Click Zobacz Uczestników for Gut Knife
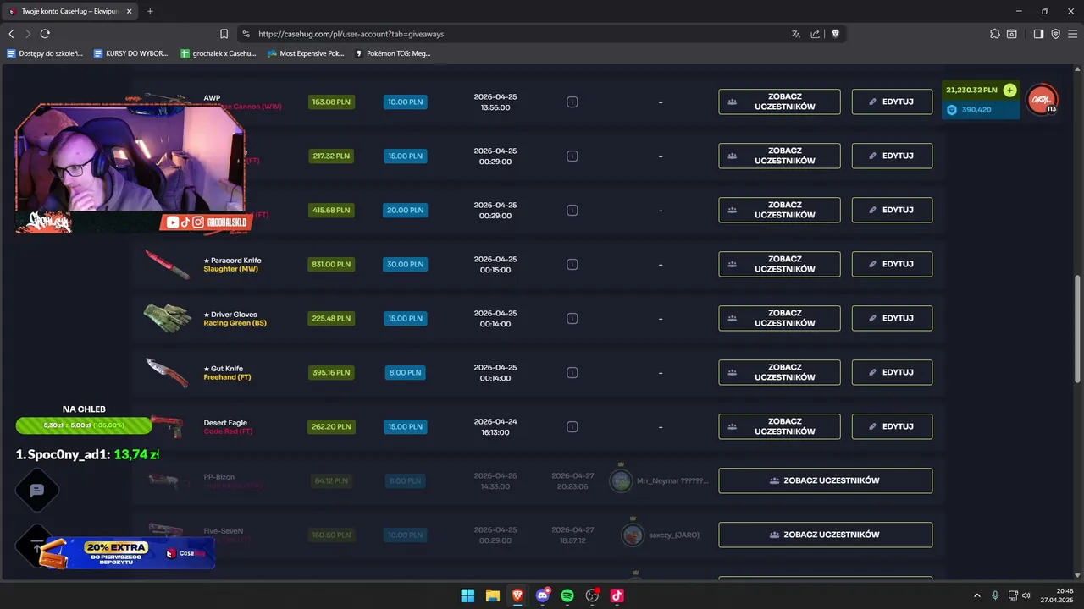Viewport: 1084px width, 609px height. [x=779, y=372]
